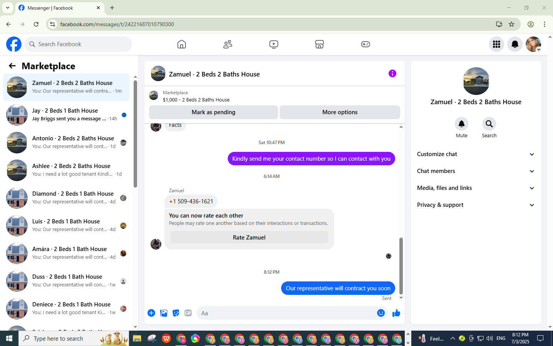Screen dimensions: 553x346
Task: Open Chrome tab search dropdown
Action: pyautogui.click(x=7, y=8)
